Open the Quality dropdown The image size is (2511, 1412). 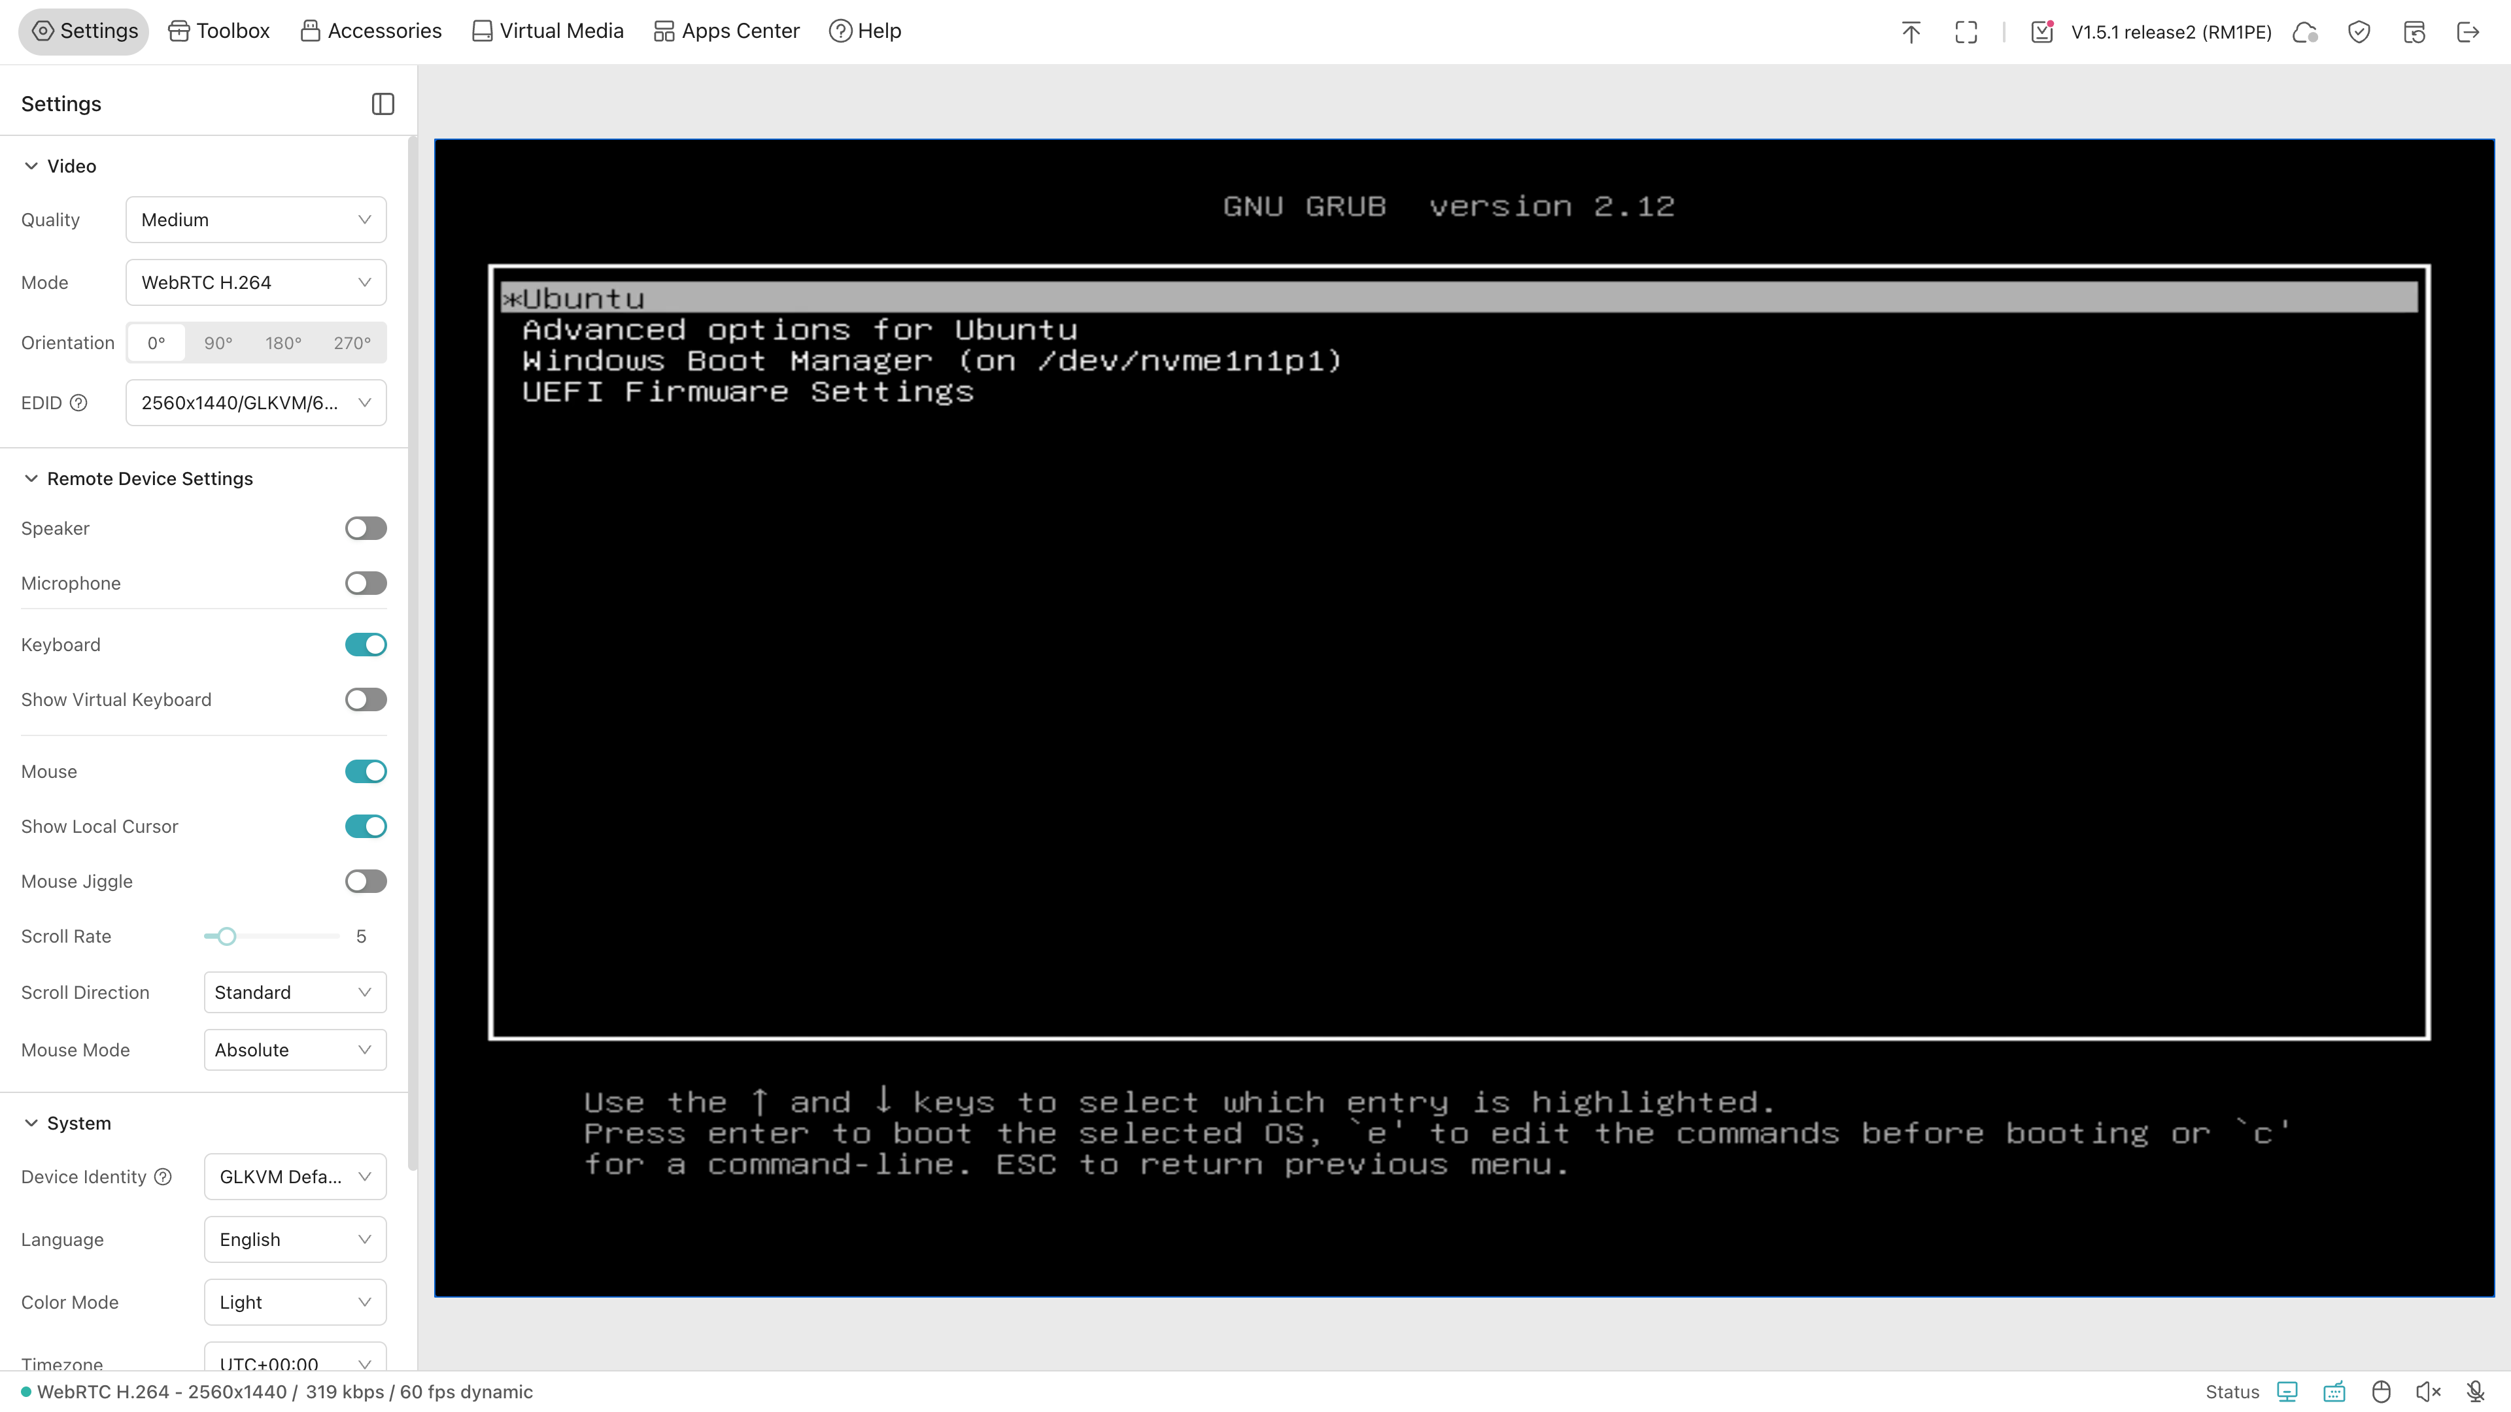pos(256,219)
